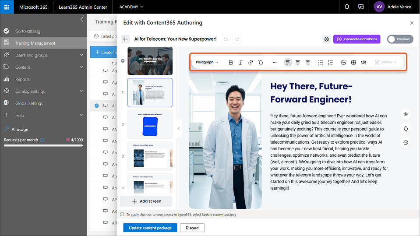Apply bold formatting from the text toolbar
The image size is (420, 236).
point(231,62)
